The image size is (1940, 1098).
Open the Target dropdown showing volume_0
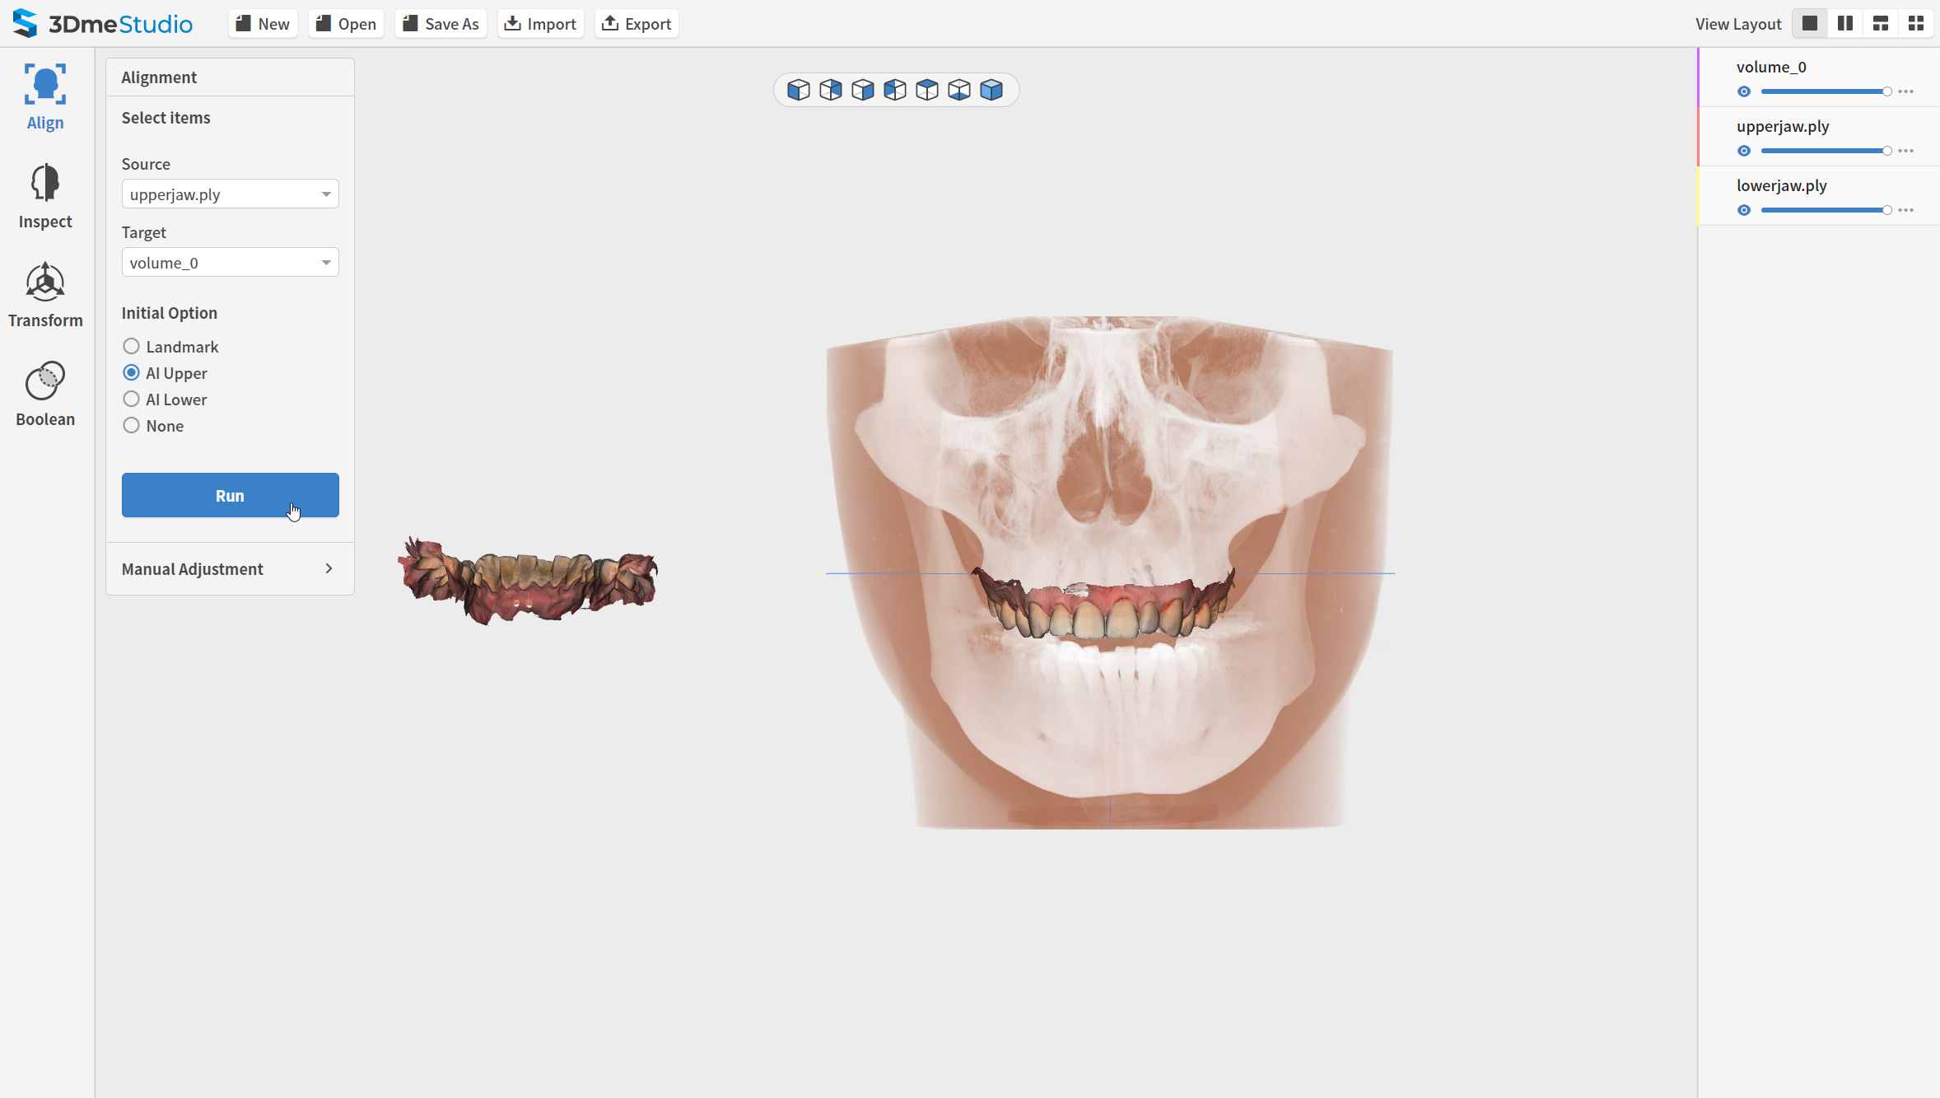pyautogui.click(x=230, y=263)
